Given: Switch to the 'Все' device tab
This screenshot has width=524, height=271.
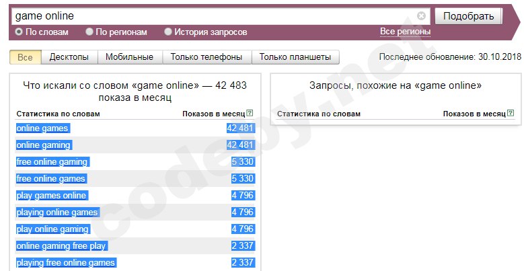Looking at the screenshot, I should pos(25,57).
